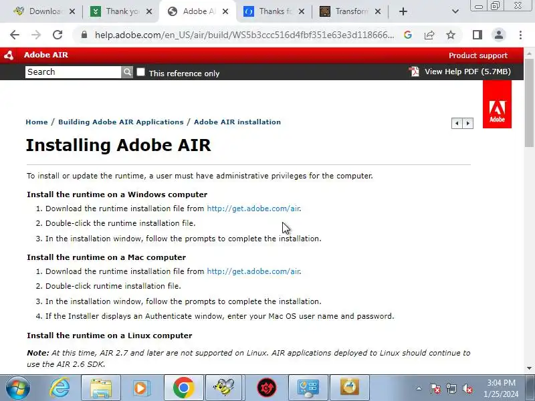Viewport: 535px width, 401px height.
Task: Bookmark this page with the star
Action: coord(451,35)
